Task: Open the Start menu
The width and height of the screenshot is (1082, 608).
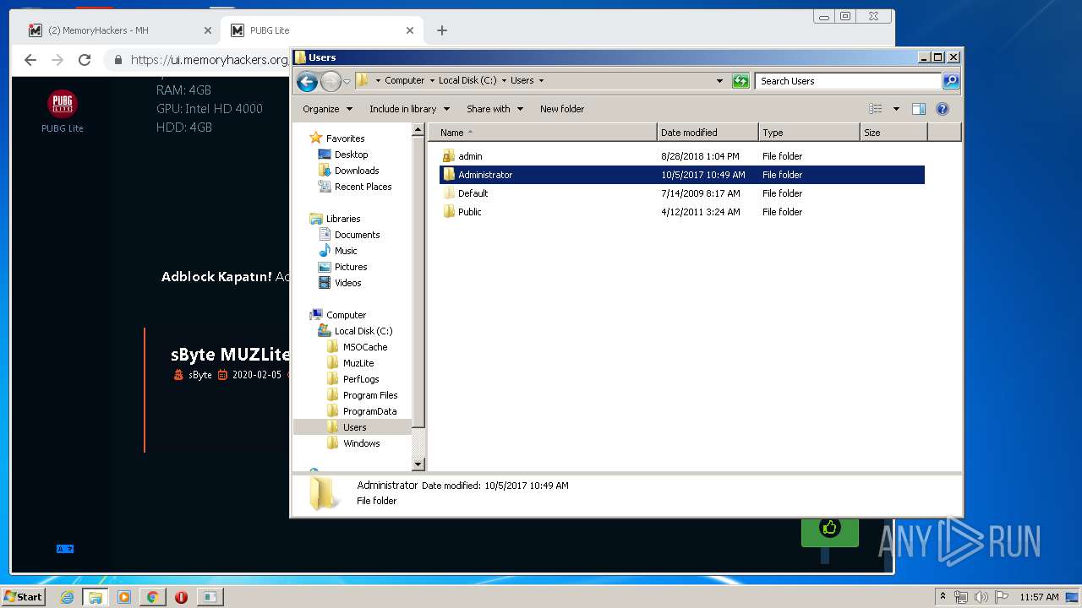Action: (x=23, y=596)
